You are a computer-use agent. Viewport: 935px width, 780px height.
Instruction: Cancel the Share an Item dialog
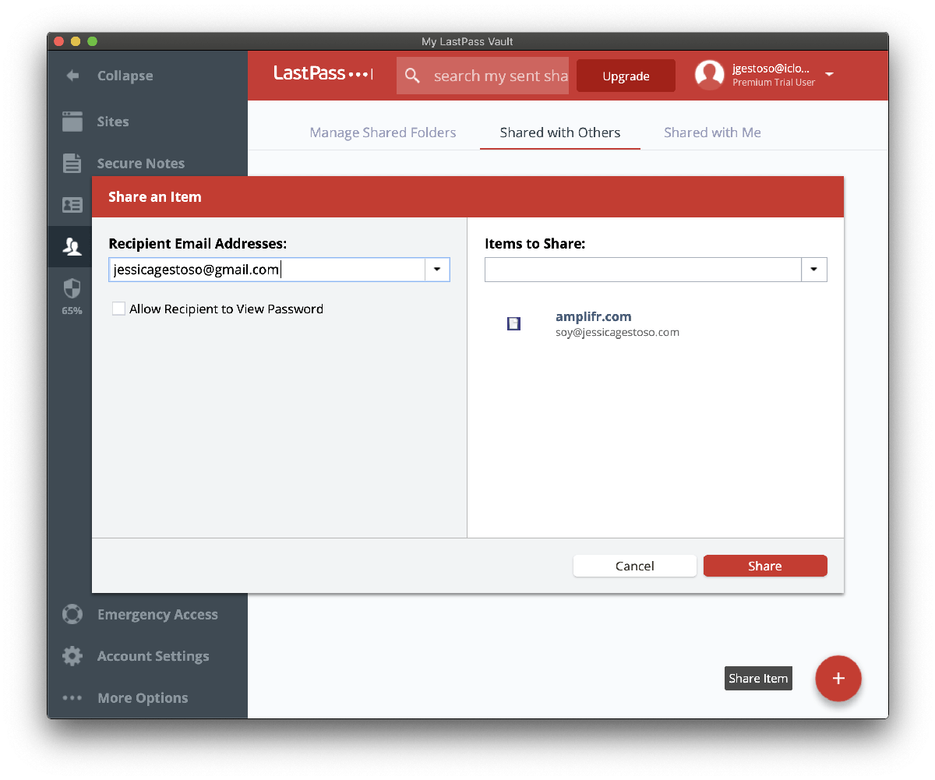(x=634, y=565)
